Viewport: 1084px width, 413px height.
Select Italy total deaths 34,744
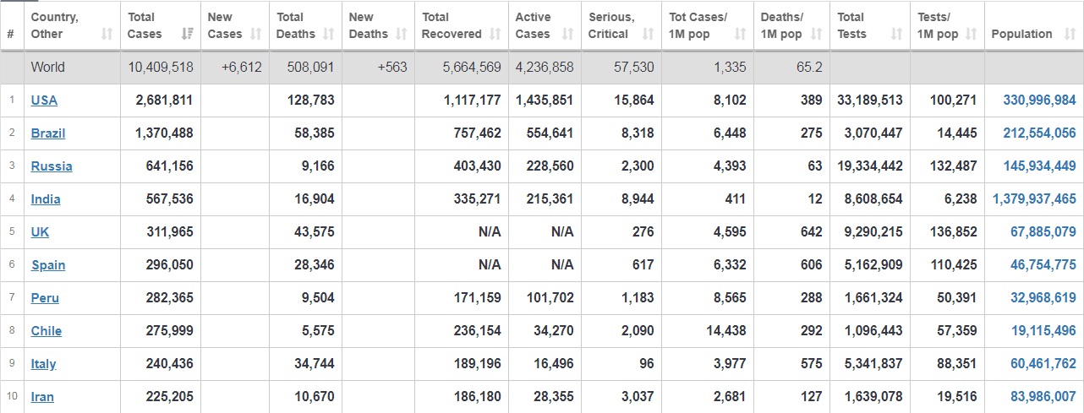click(313, 363)
